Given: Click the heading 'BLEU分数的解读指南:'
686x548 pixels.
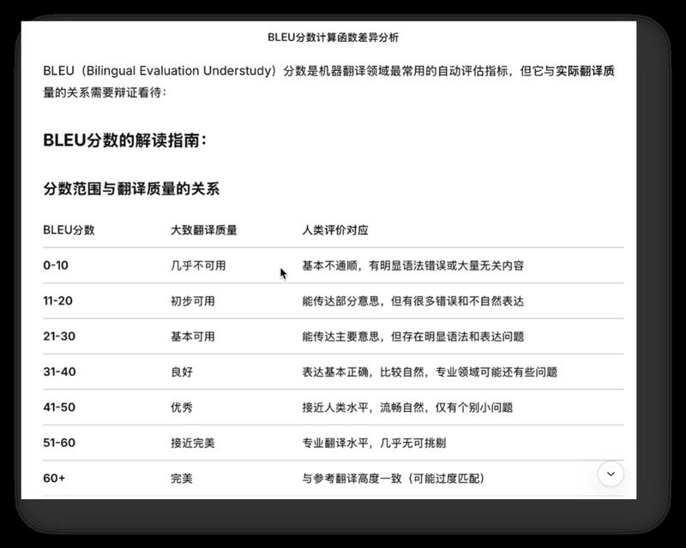Looking at the screenshot, I should (124, 140).
